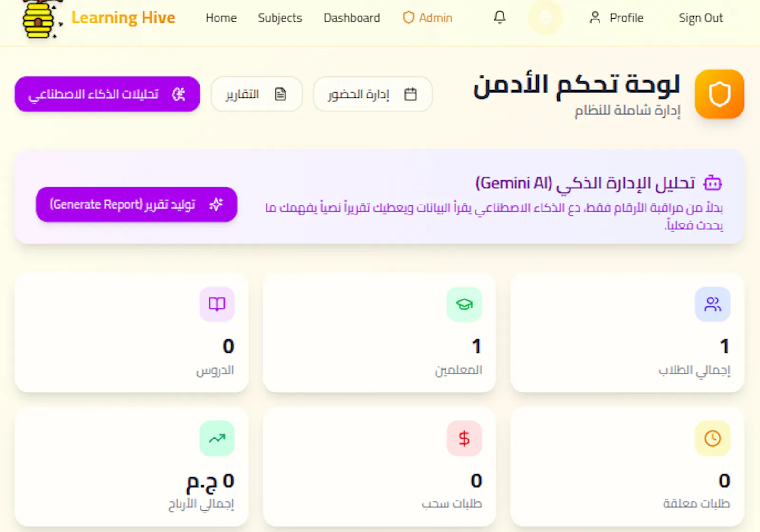The image size is (760, 532).
Task: Click the blue users icon on students card
Action: (x=712, y=304)
